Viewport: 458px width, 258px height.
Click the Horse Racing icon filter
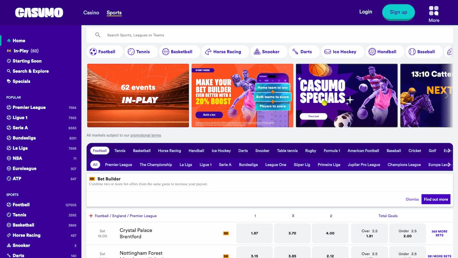[209, 51]
